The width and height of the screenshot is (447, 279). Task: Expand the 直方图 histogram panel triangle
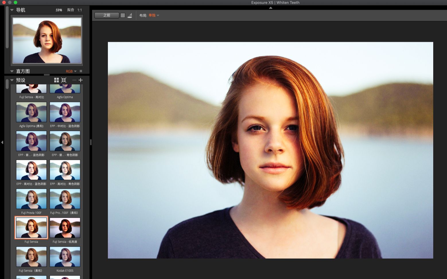(x=12, y=71)
